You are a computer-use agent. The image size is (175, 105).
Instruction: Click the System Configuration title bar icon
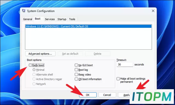24,11
